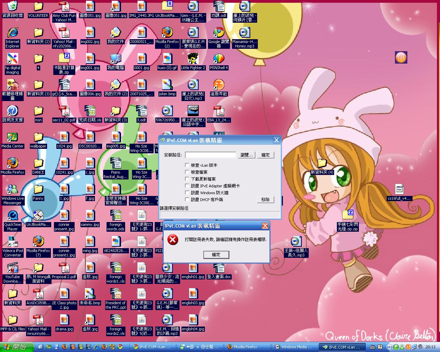The image size is (440, 352).
Task: Open the Videora iPod Converter icon
Action: pyautogui.click(x=12, y=246)
